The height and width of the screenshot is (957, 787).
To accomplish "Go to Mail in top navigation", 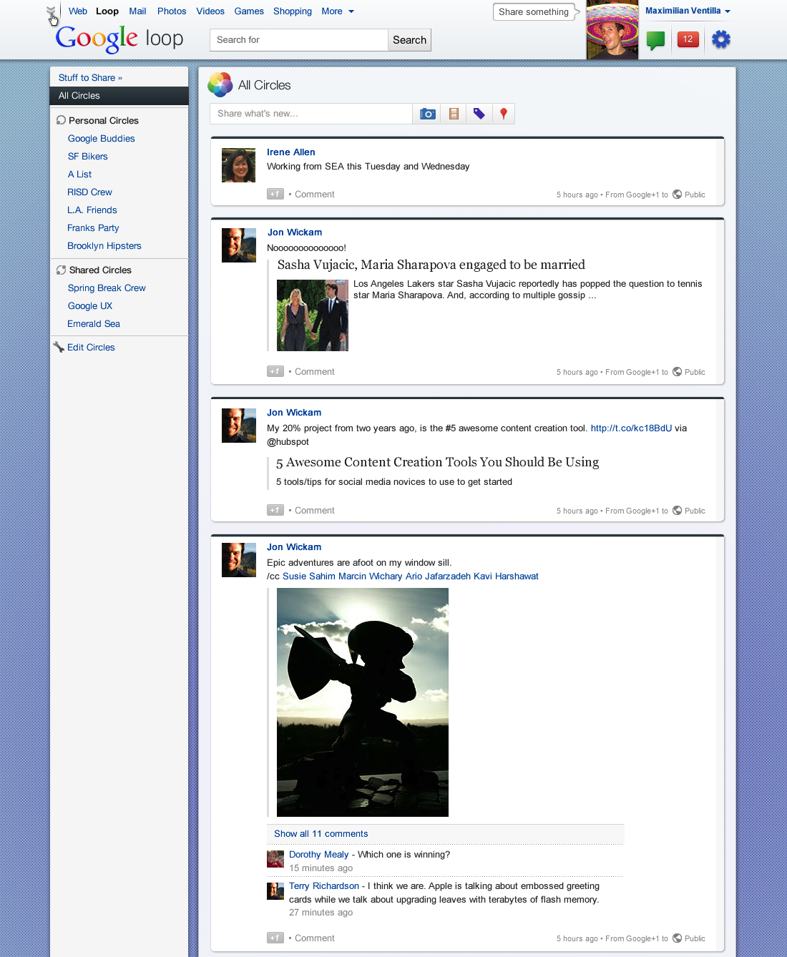I will [x=137, y=11].
